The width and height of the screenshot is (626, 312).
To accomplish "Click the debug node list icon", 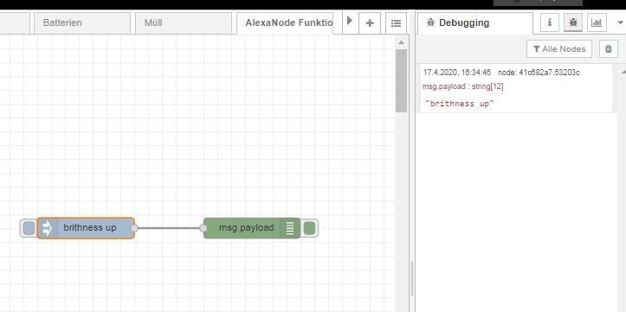I will click(290, 228).
